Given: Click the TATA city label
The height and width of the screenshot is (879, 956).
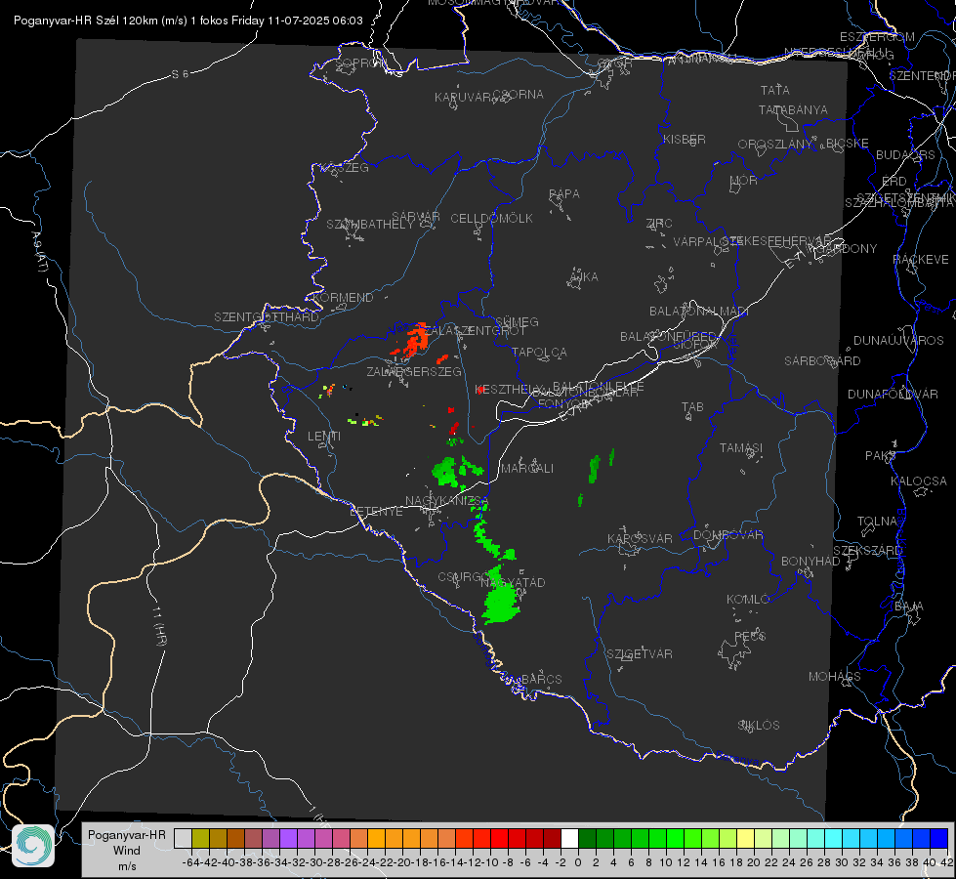Looking at the screenshot, I should click(775, 90).
